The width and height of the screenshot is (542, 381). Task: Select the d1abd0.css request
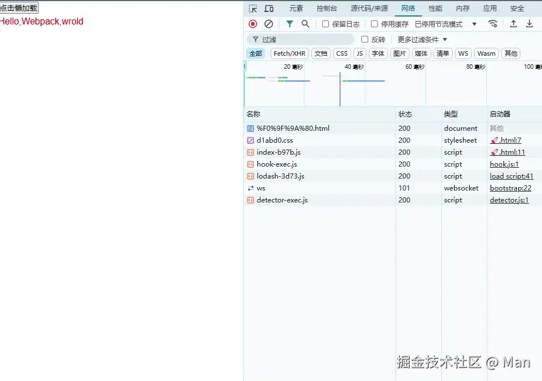393,140
